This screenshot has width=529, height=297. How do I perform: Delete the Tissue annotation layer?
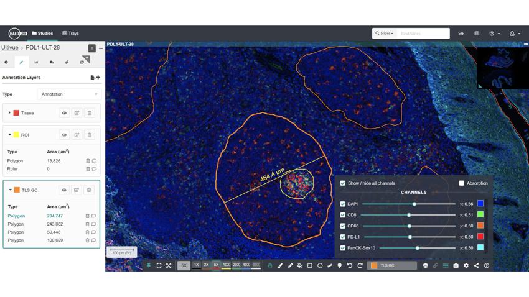tap(89, 113)
